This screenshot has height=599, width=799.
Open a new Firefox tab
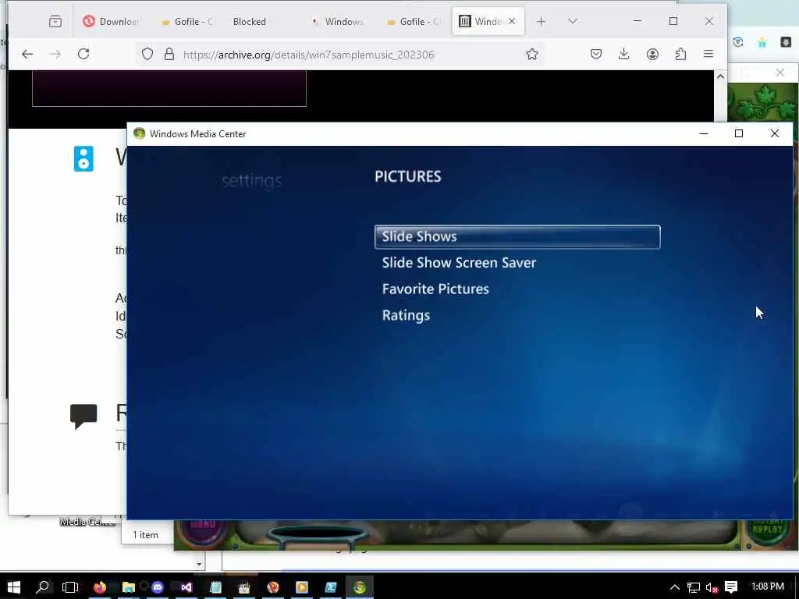point(542,21)
